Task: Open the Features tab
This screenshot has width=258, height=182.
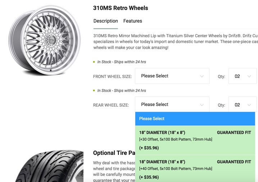Action: point(133,21)
